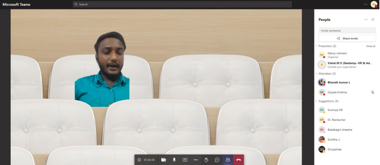Click Mute all link
The height and width of the screenshot is (165, 380).
click(370, 46)
